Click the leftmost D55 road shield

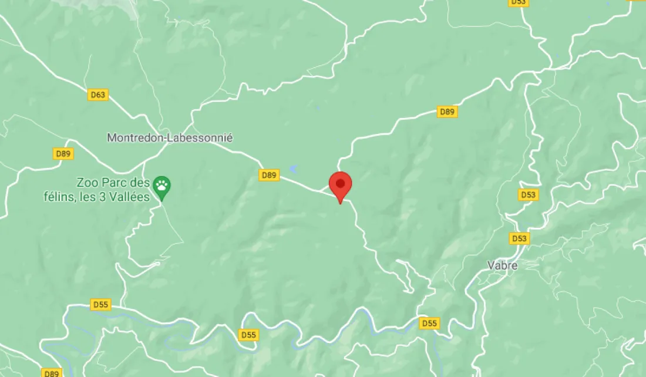(x=100, y=305)
